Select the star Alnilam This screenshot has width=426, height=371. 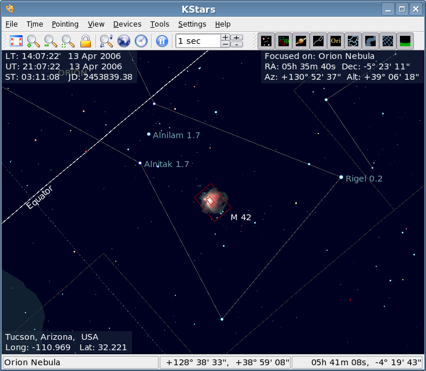(149, 134)
